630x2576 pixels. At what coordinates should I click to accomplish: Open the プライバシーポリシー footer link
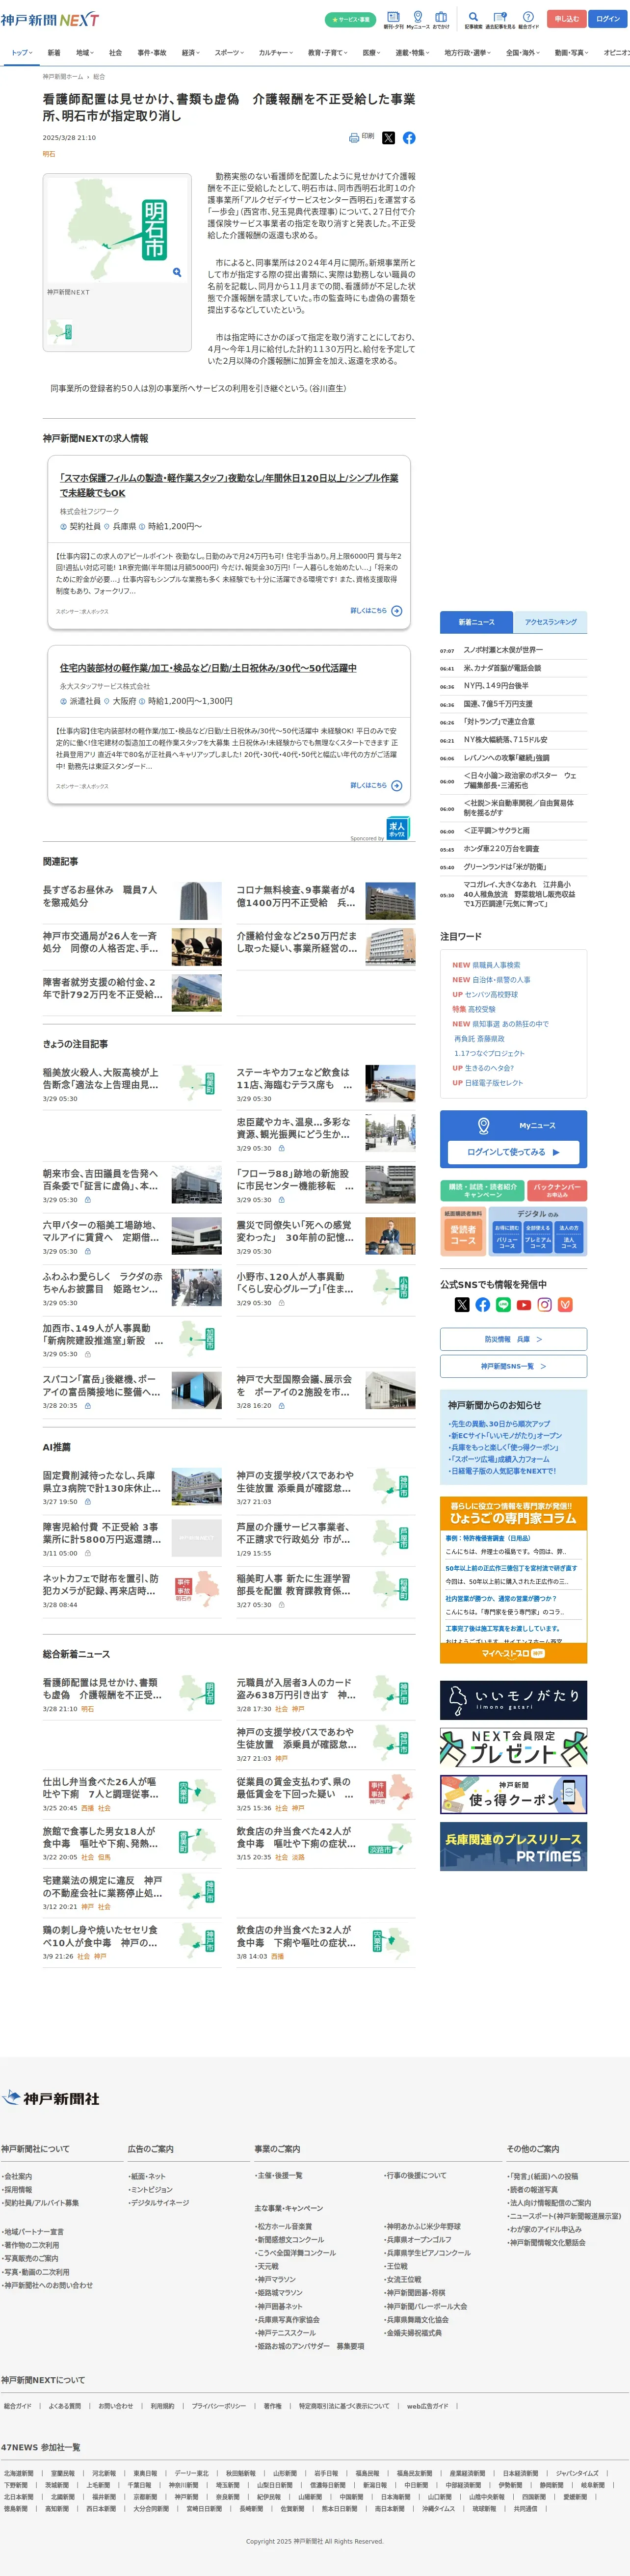(x=219, y=2406)
